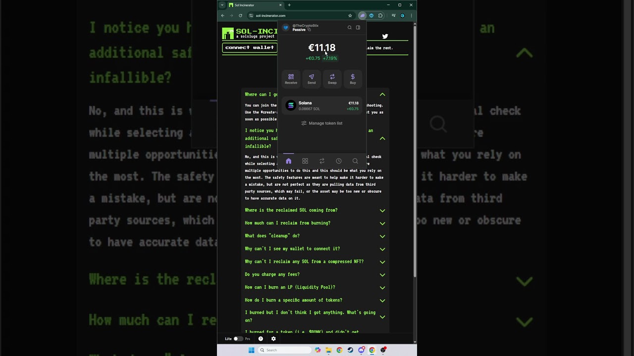The image size is (634, 356).
Task: Click the +7.19% change badge
Action: (330, 58)
